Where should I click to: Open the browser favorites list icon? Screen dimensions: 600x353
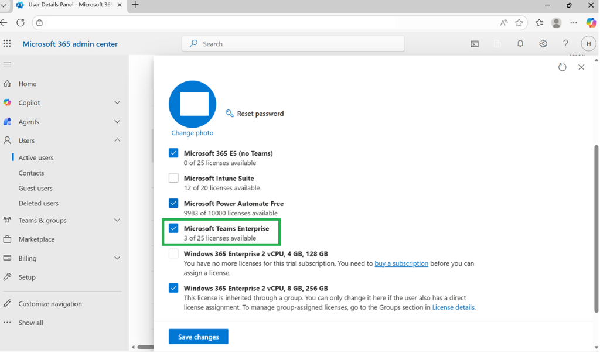539,23
